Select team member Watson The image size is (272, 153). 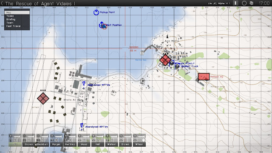click(111, 140)
